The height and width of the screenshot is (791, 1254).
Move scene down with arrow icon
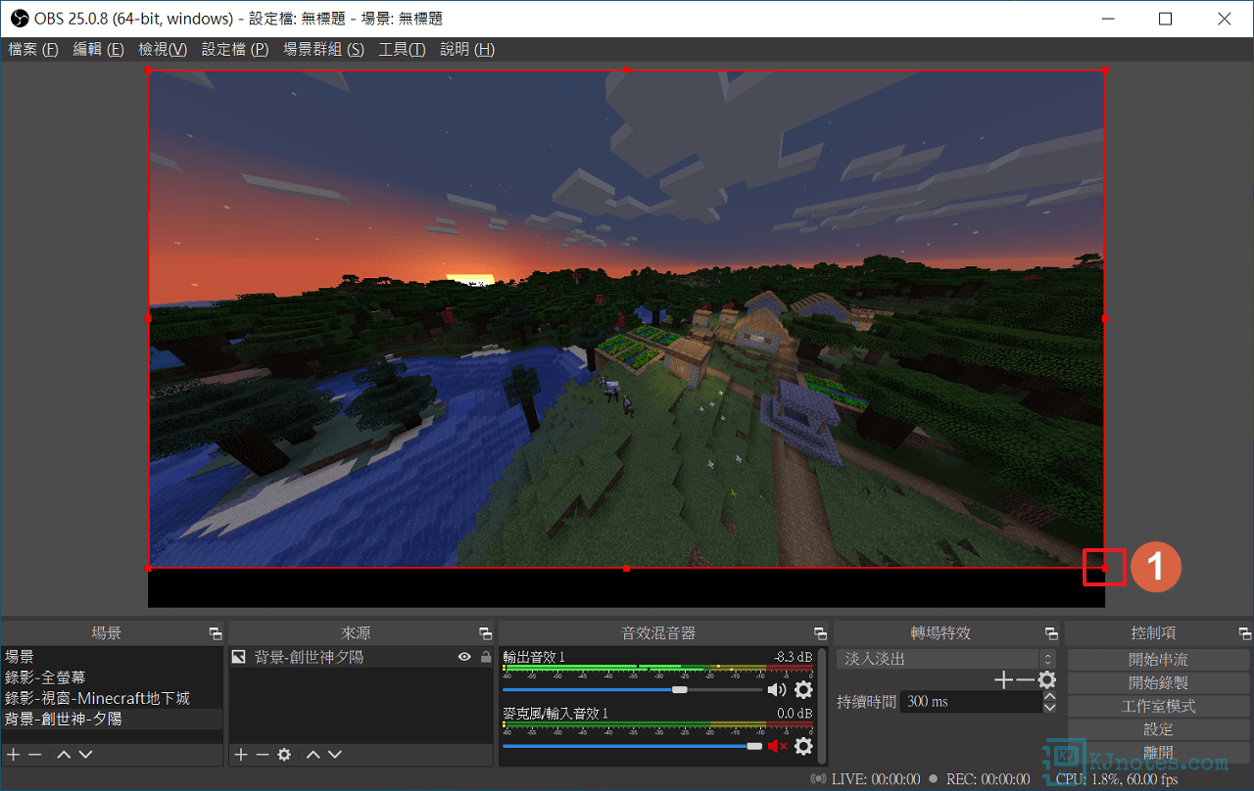tap(85, 755)
